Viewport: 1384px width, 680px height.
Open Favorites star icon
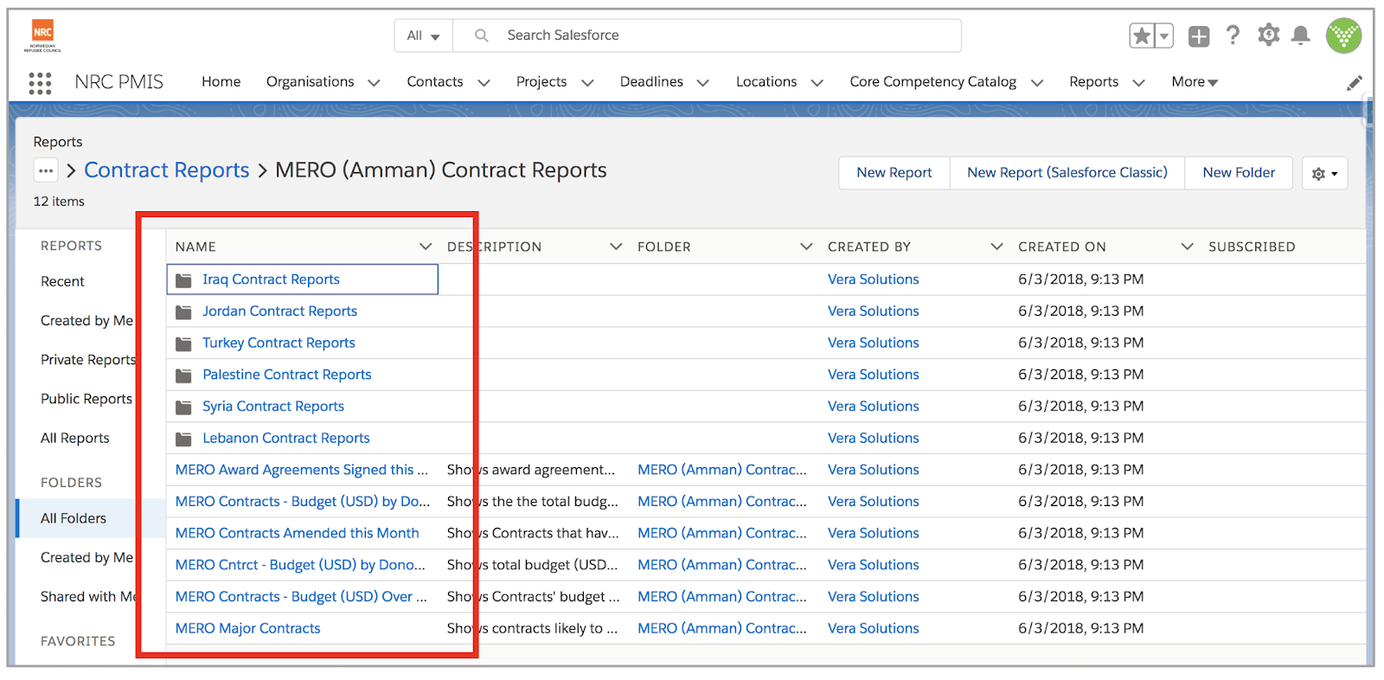(x=1142, y=35)
